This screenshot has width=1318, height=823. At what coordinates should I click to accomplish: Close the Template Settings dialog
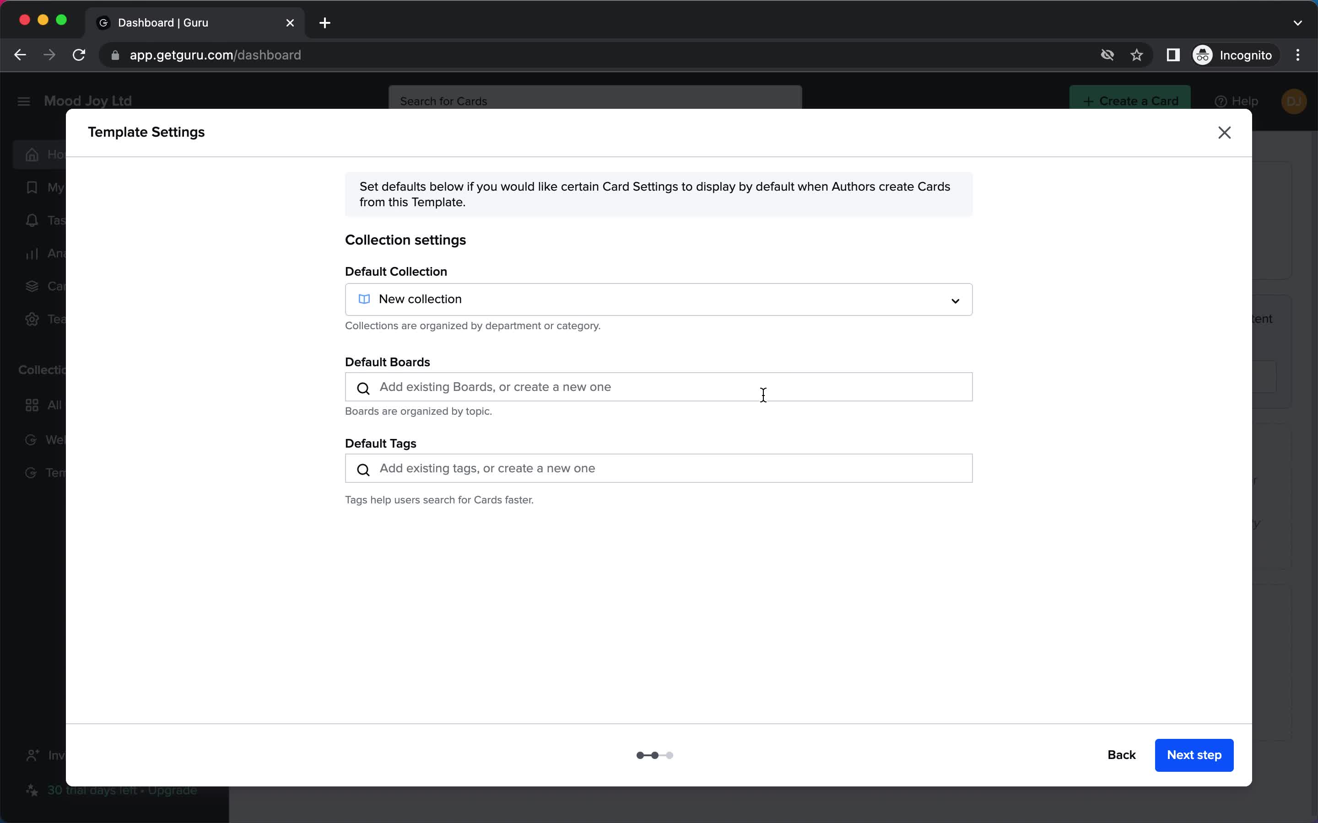1224,133
